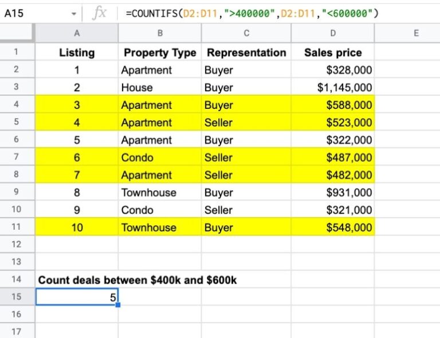Screen dimensions: 440x338
Task: Select the Townhouse cell in row 9
Action: click(x=160, y=192)
